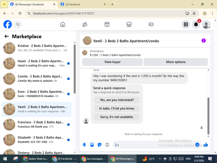Viewport: 217px width, 163px height.
Task: Open the $1,050 listing link in chat header
Action: click(115, 55)
